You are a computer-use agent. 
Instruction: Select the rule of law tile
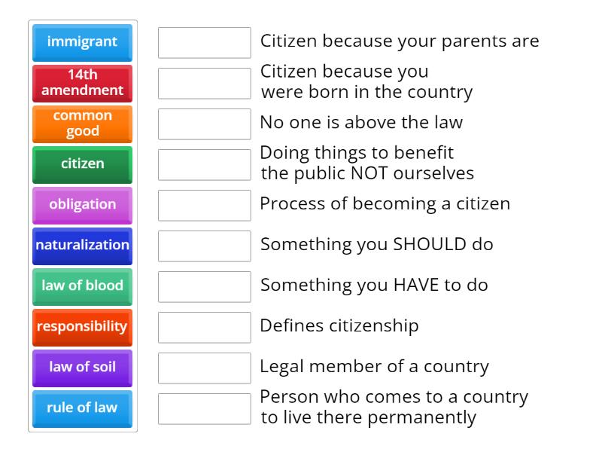(81, 408)
